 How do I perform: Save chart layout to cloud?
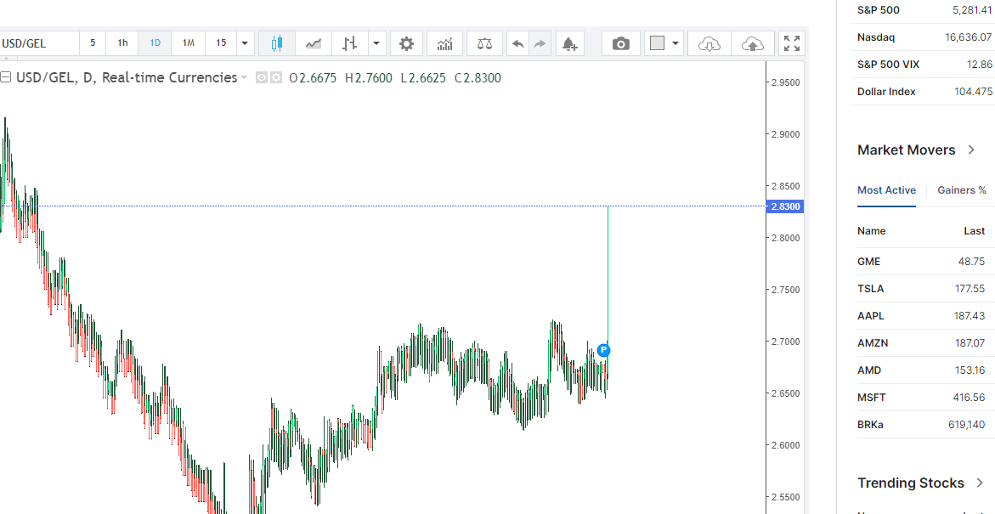753,43
